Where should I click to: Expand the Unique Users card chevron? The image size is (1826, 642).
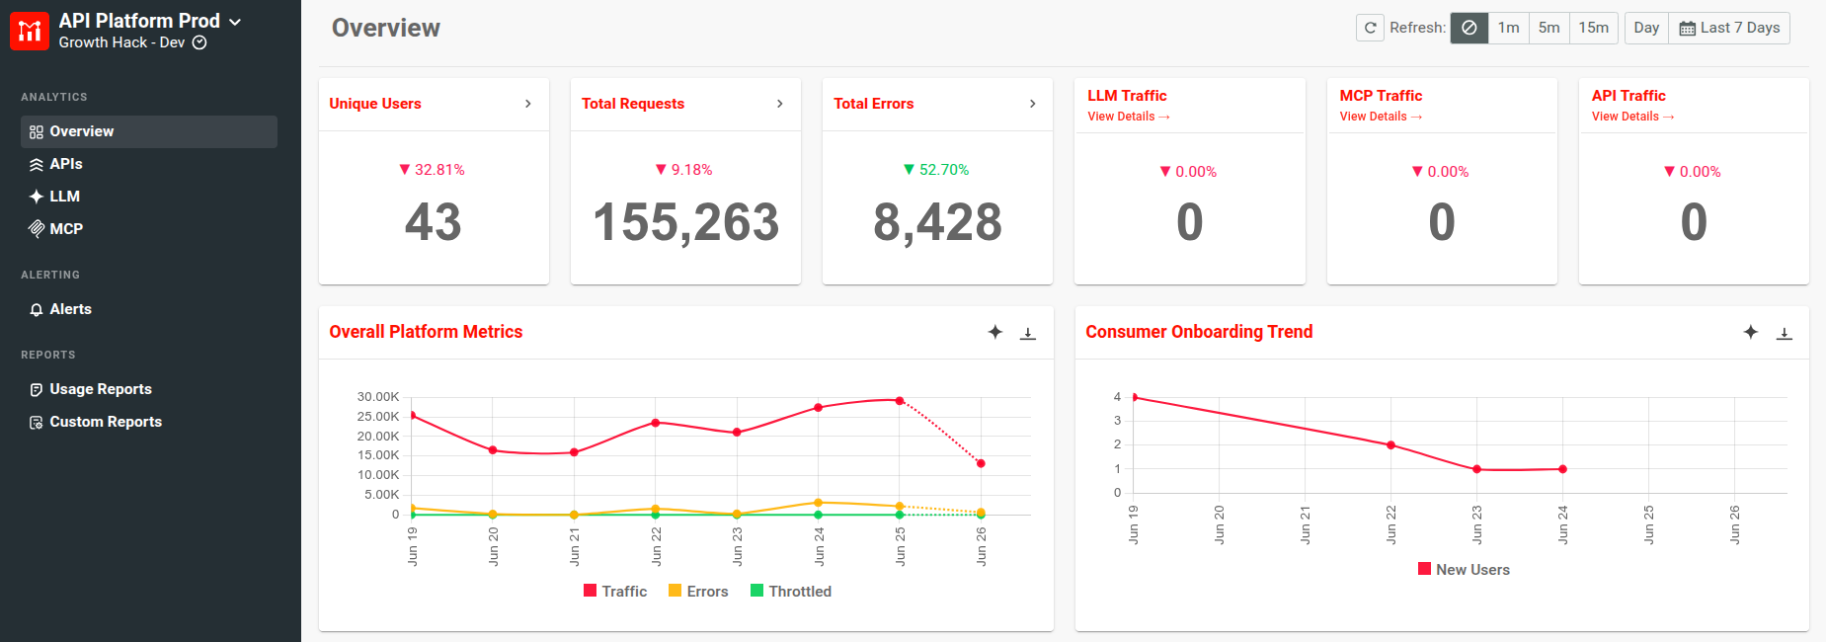(528, 104)
